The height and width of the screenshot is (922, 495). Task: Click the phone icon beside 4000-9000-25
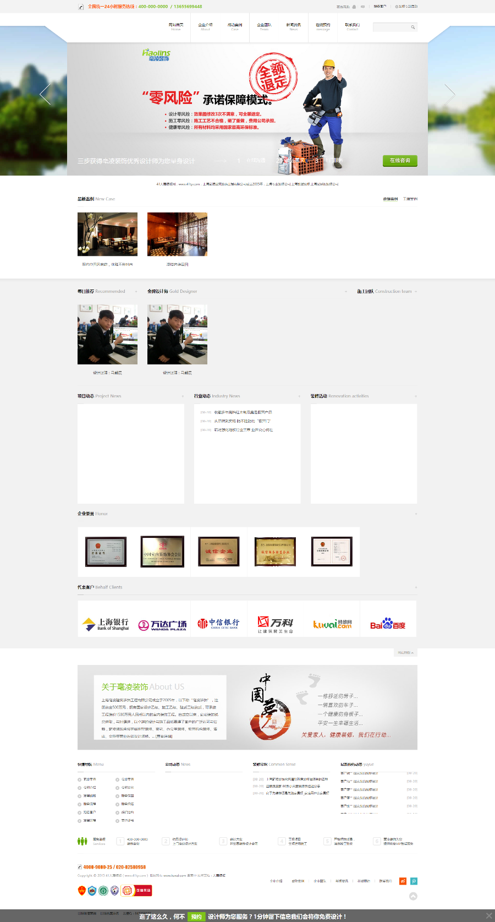80,867
